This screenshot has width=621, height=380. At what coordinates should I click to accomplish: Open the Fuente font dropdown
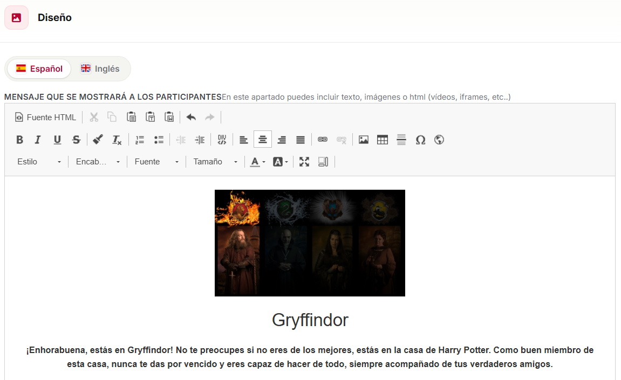[x=156, y=162]
